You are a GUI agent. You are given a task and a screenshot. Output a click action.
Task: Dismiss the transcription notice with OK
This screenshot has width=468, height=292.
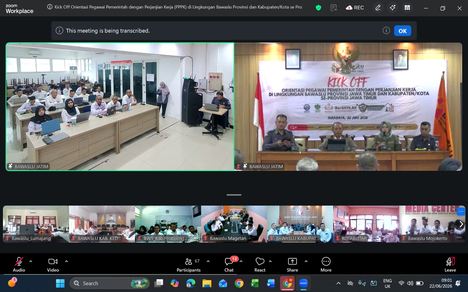coord(402,31)
